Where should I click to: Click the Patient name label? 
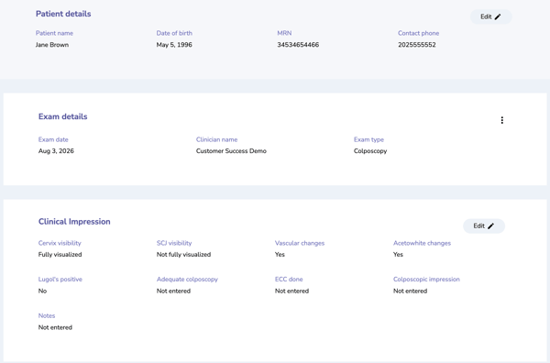[x=54, y=33]
